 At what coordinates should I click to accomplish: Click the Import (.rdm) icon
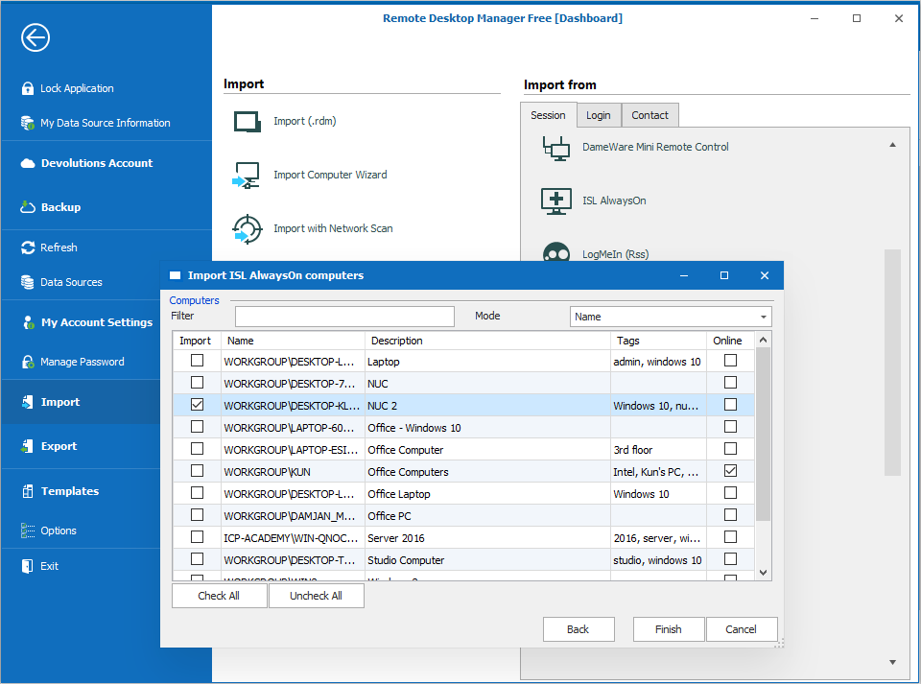[248, 122]
